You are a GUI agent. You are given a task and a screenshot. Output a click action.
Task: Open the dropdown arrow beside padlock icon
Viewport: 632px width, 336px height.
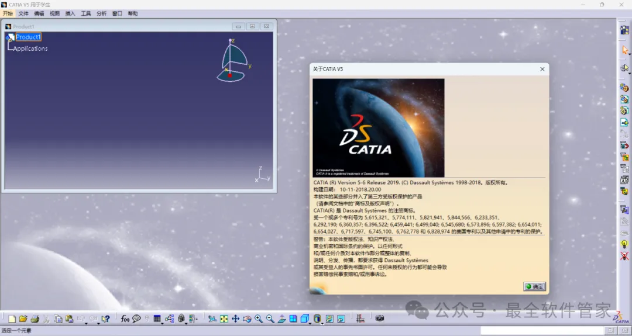point(186,323)
